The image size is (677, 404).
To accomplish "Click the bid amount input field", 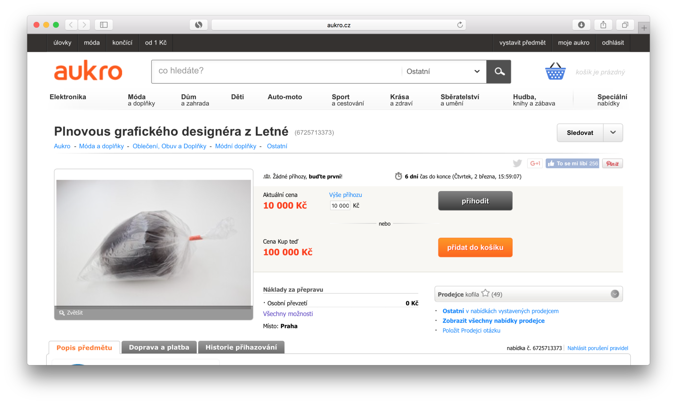I will [x=340, y=205].
